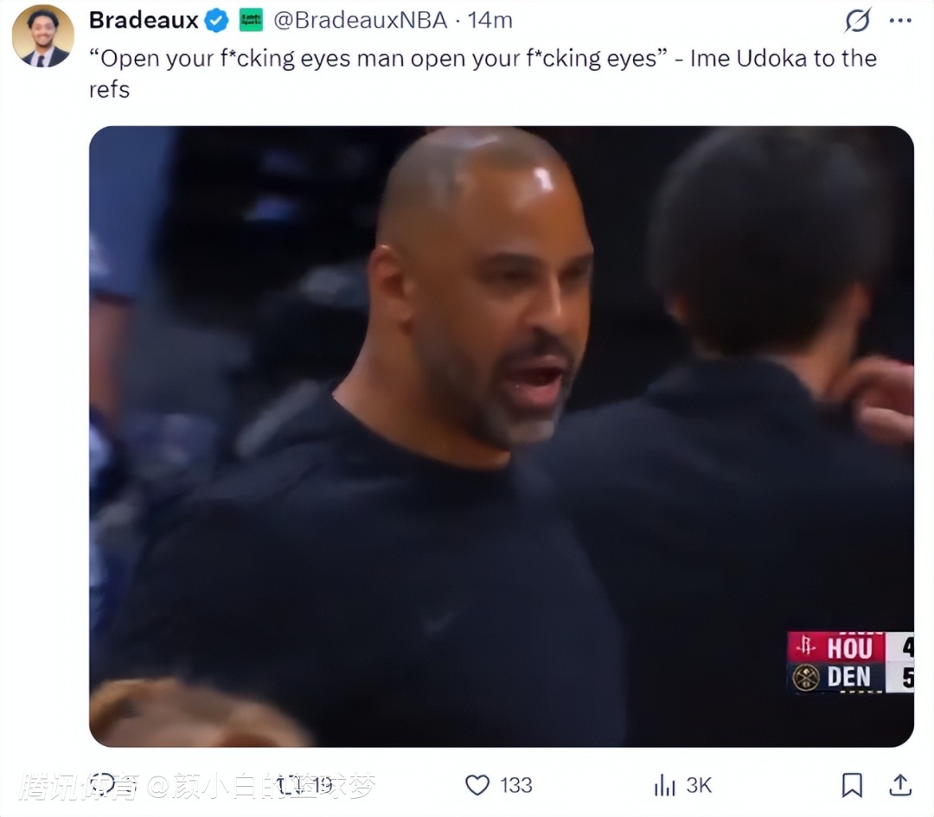Bookmark this post
This screenshot has width=934, height=817.
coord(852,785)
